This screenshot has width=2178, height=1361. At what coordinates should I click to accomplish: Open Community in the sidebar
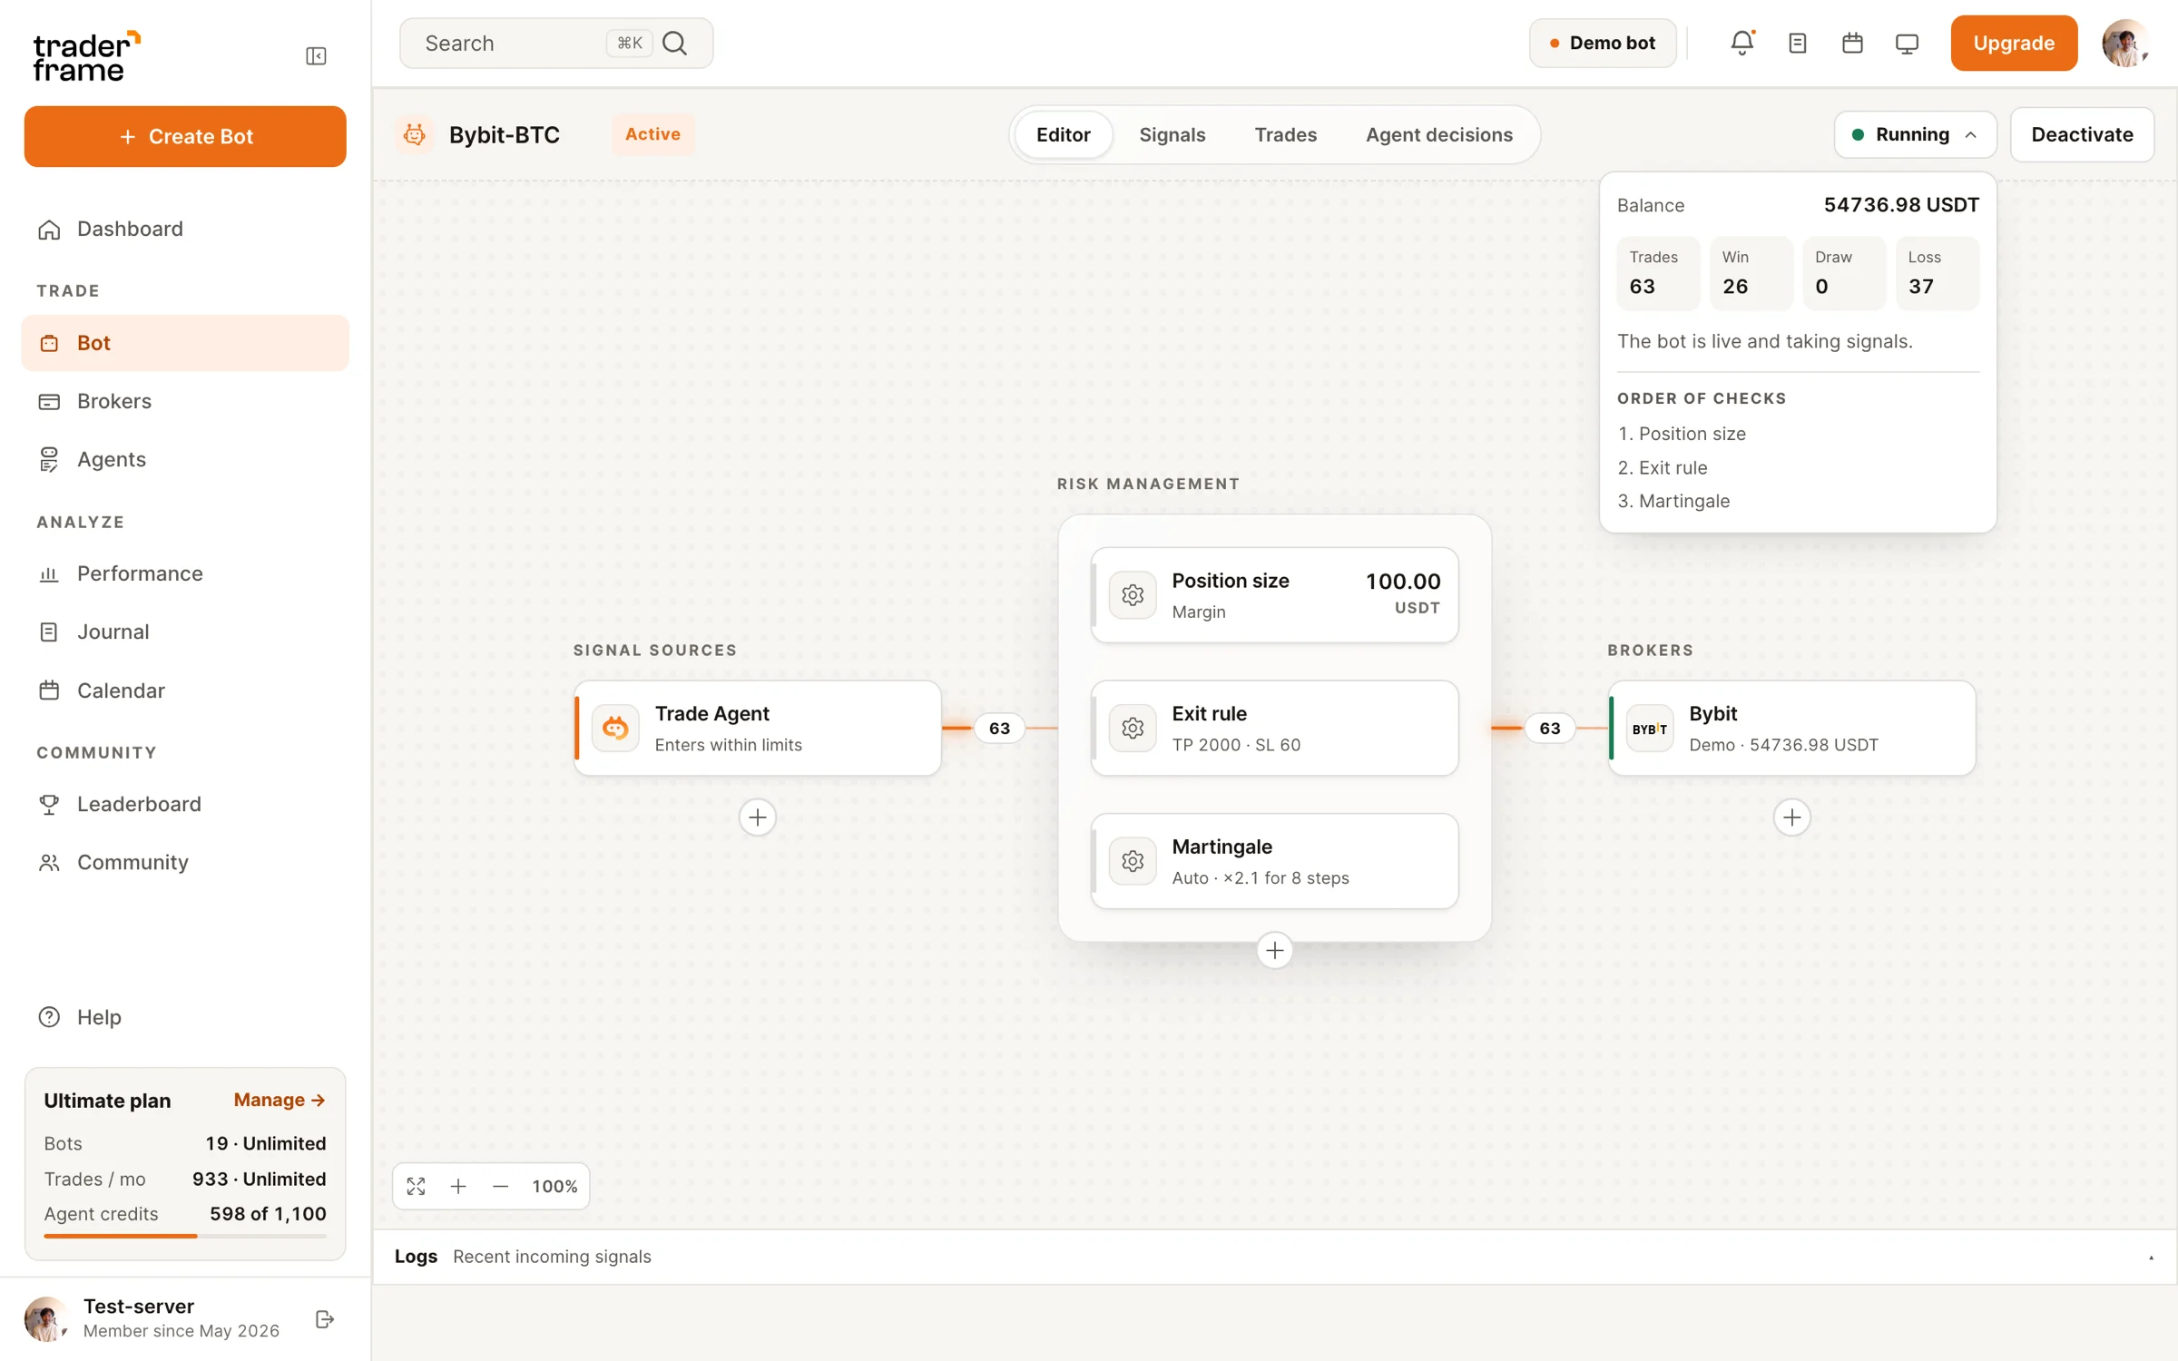(x=185, y=862)
